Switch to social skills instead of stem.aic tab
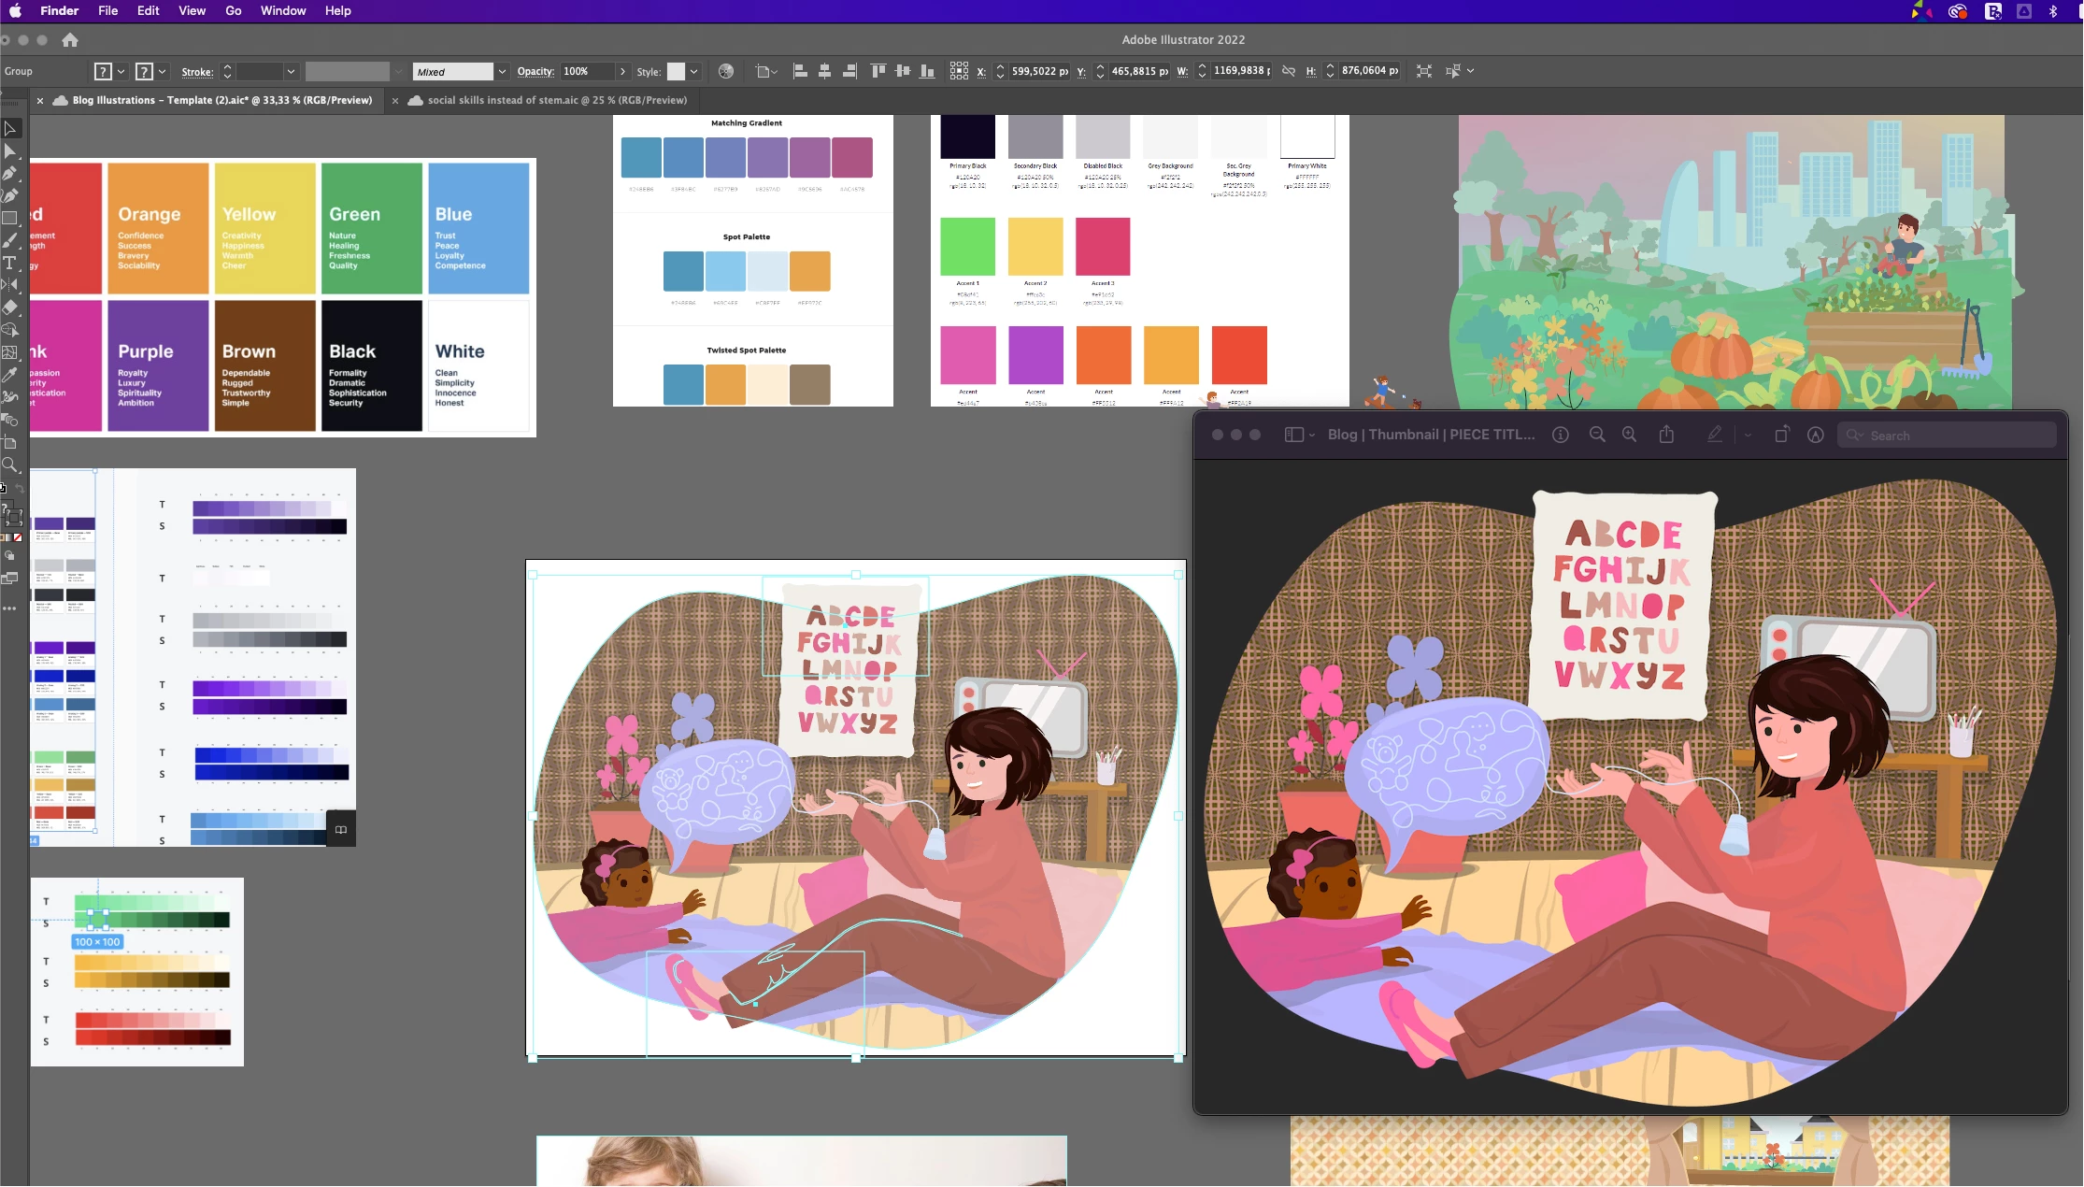The image size is (2084, 1187). click(557, 100)
